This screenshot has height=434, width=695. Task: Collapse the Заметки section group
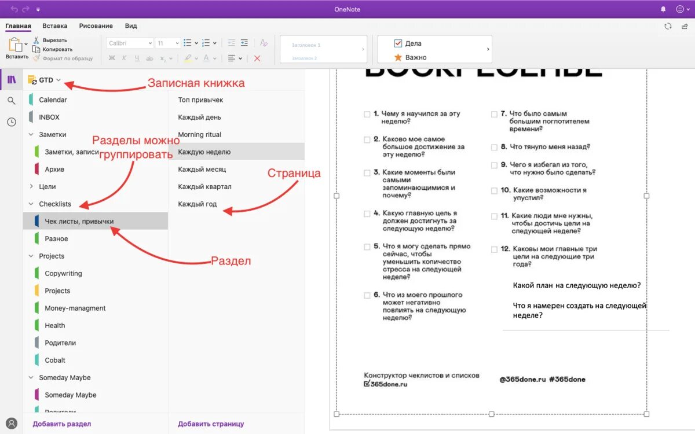31,134
